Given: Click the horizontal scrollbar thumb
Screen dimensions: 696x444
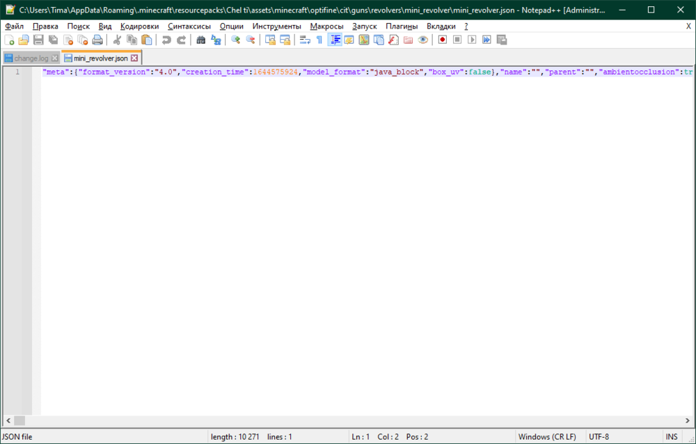Looking at the screenshot, I should click(x=19, y=420).
